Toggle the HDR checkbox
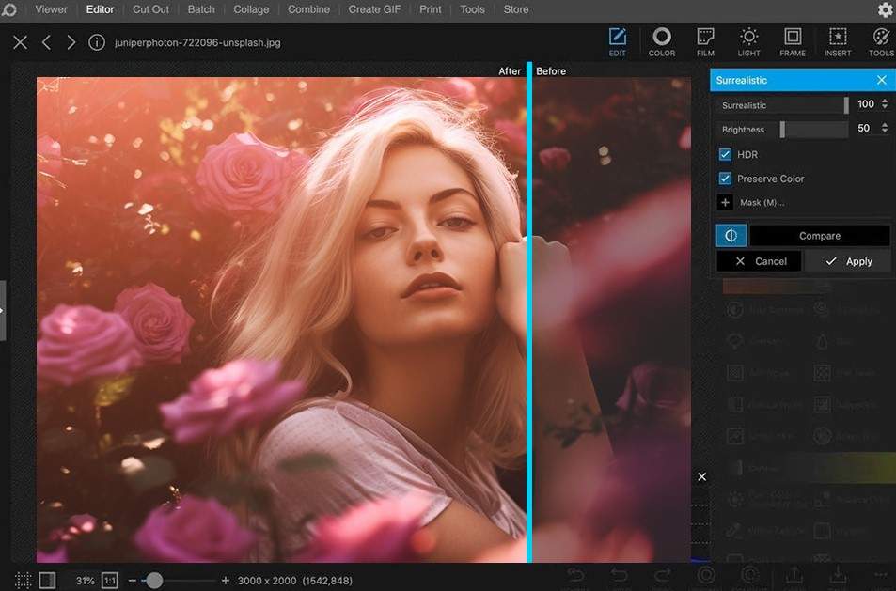 coord(725,154)
